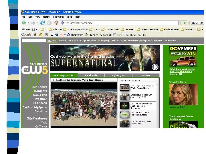
Task: Click the Beach Cleanup video thumbnail in list
Action: coord(124,88)
